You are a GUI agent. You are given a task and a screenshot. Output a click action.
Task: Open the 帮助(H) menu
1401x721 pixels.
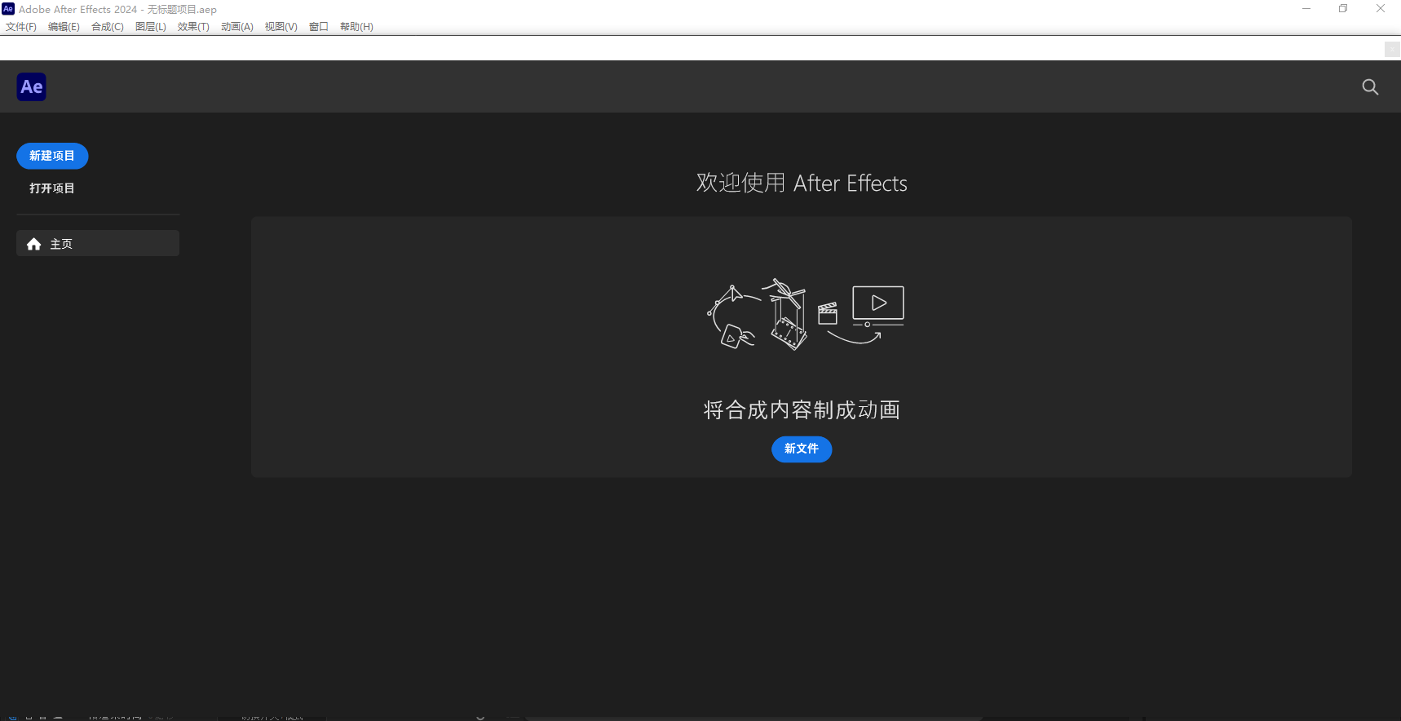(x=356, y=27)
